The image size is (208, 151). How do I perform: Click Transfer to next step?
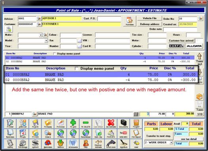pos(158,136)
